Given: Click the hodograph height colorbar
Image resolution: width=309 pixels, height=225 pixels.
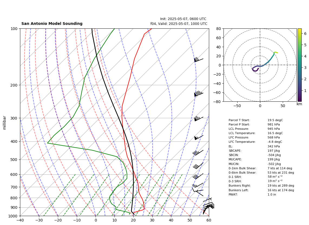Looking at the screenshot, I should 300,65.
